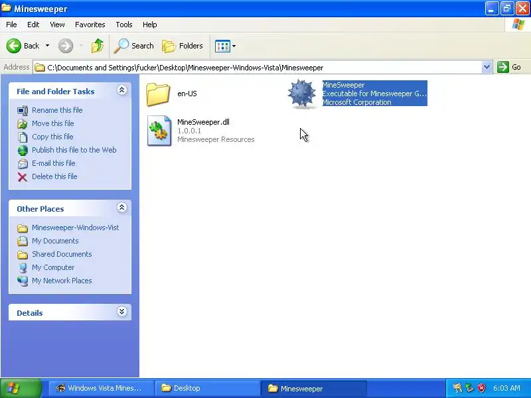Go to Minesweeper-Windows-Vista parent folder link
Screen dimensions: 531x398
pyautogui.click(x=75, y=228)
